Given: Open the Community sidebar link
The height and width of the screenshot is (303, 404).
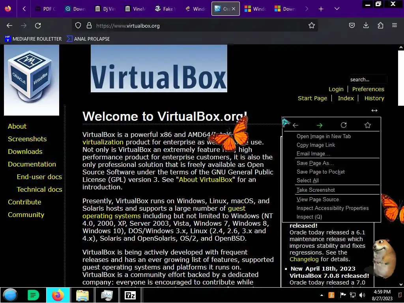Looking at the screenshot, I should point(26,215).
